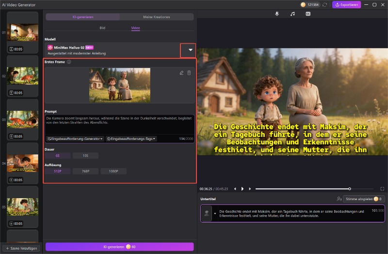Select the 10S duration option

point(85,156)
